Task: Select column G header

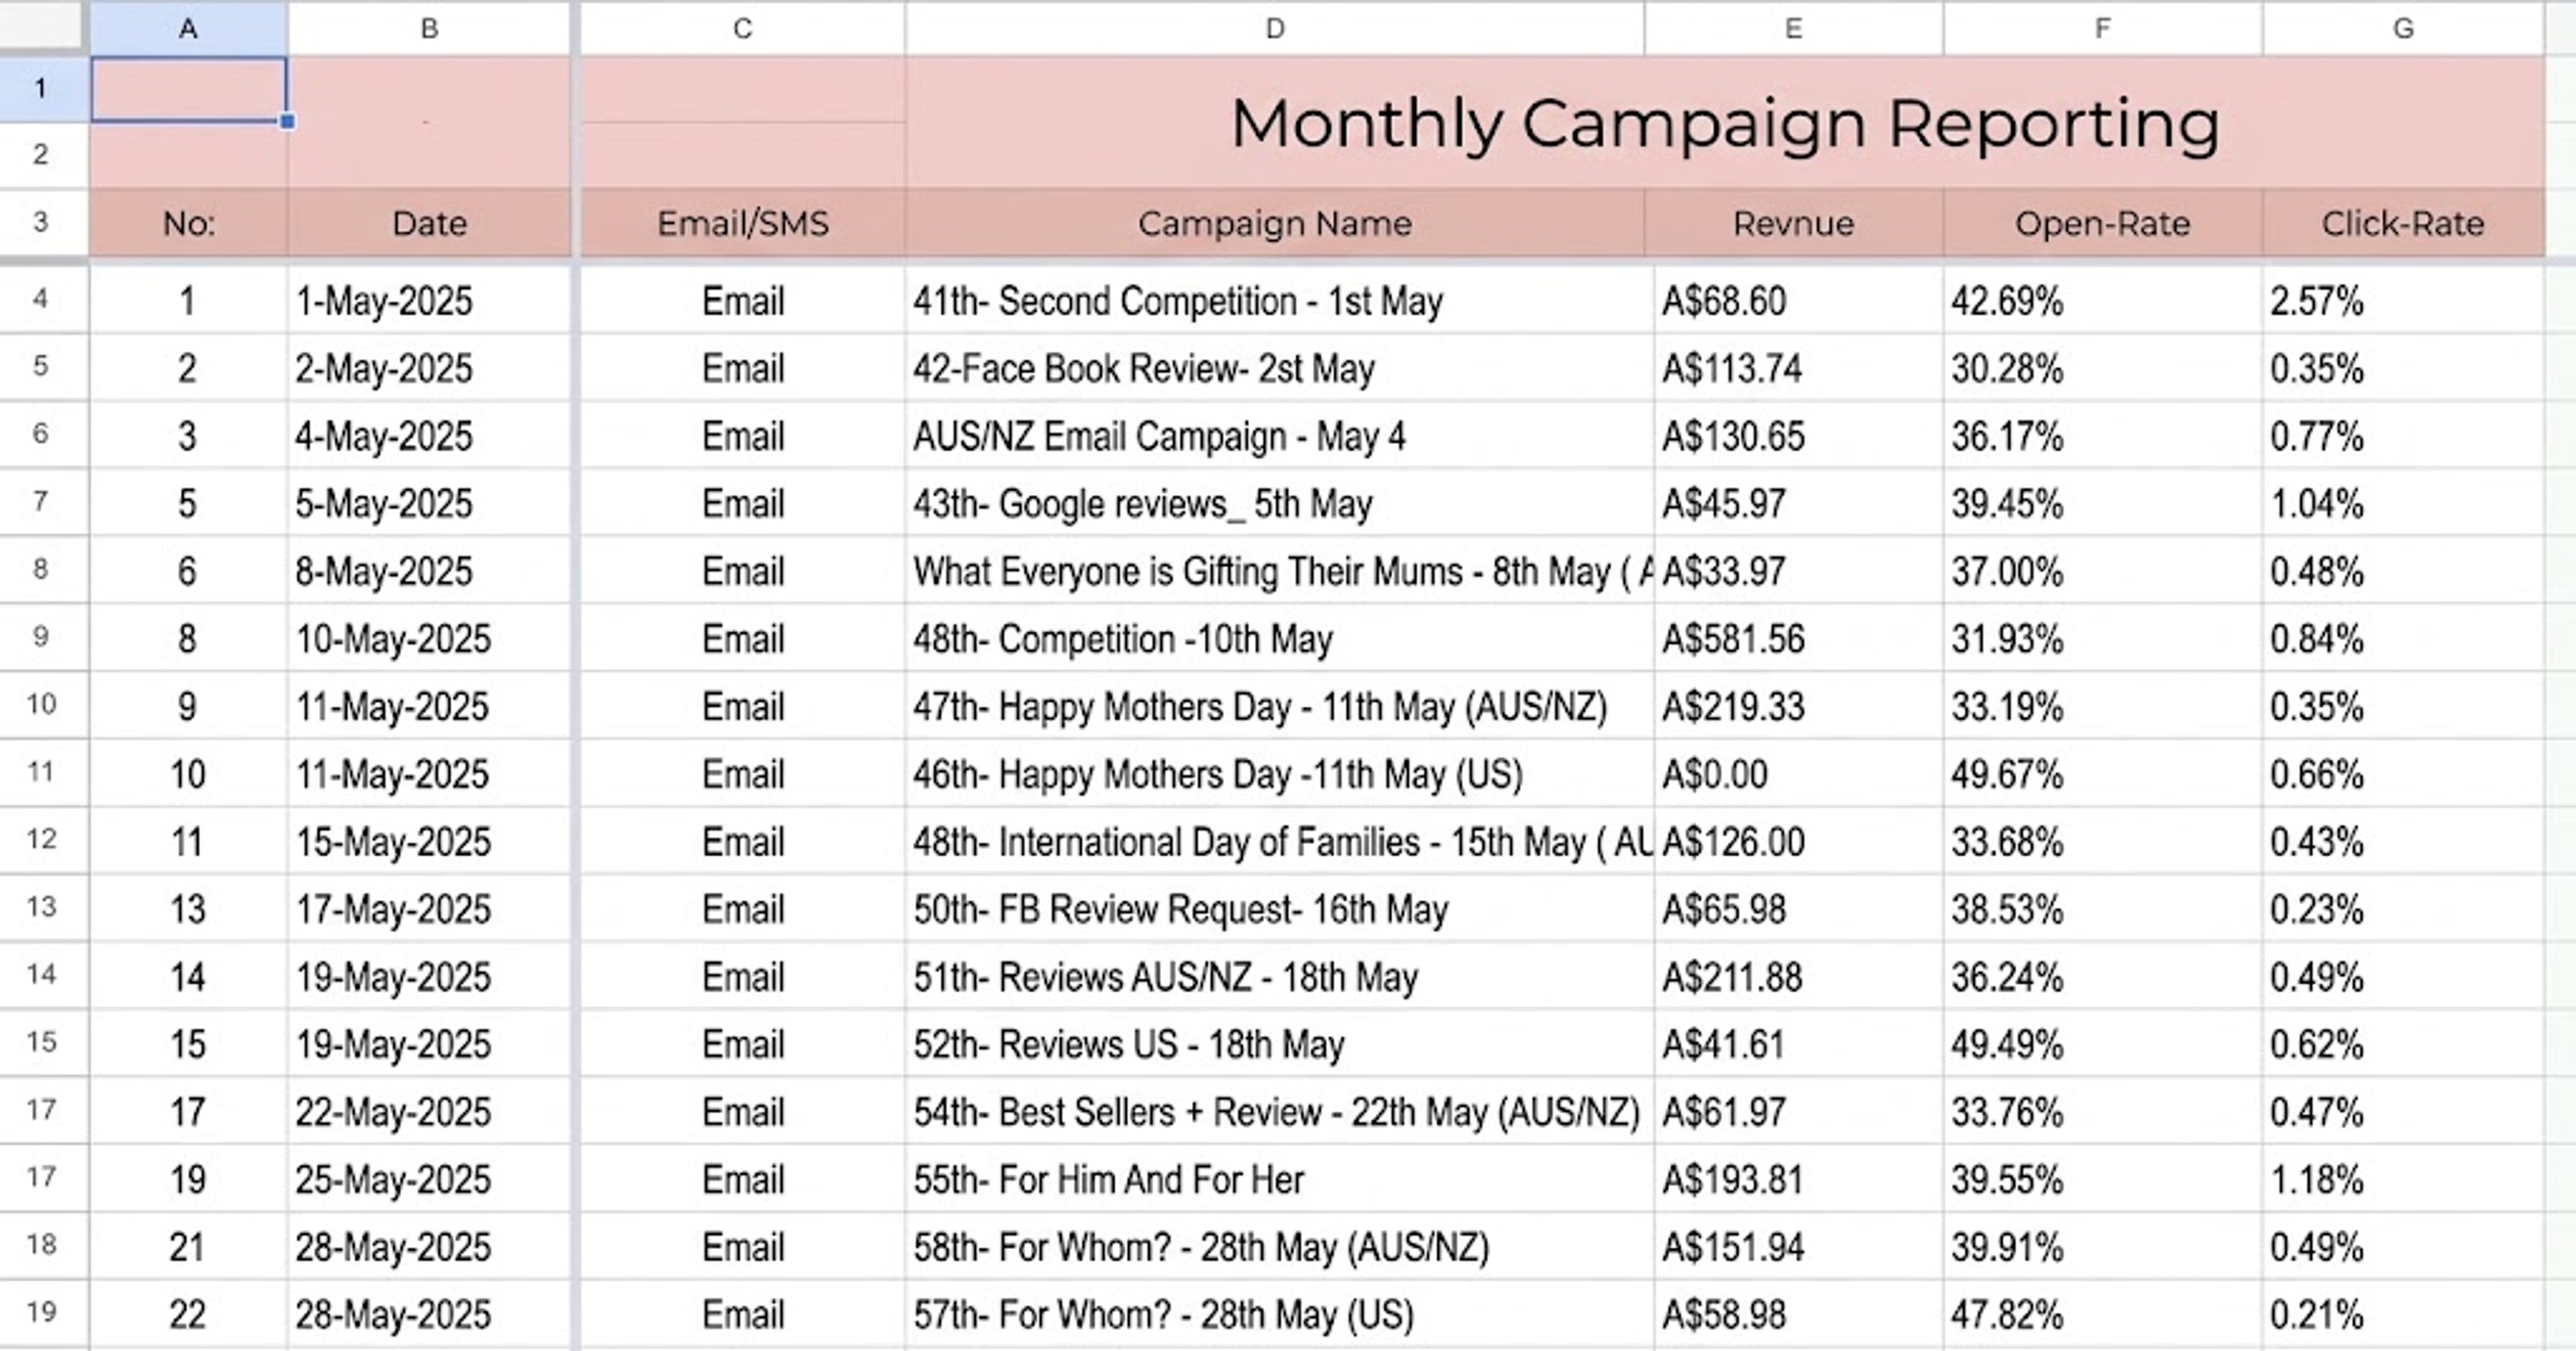Action: click(x=2403, y=28)
